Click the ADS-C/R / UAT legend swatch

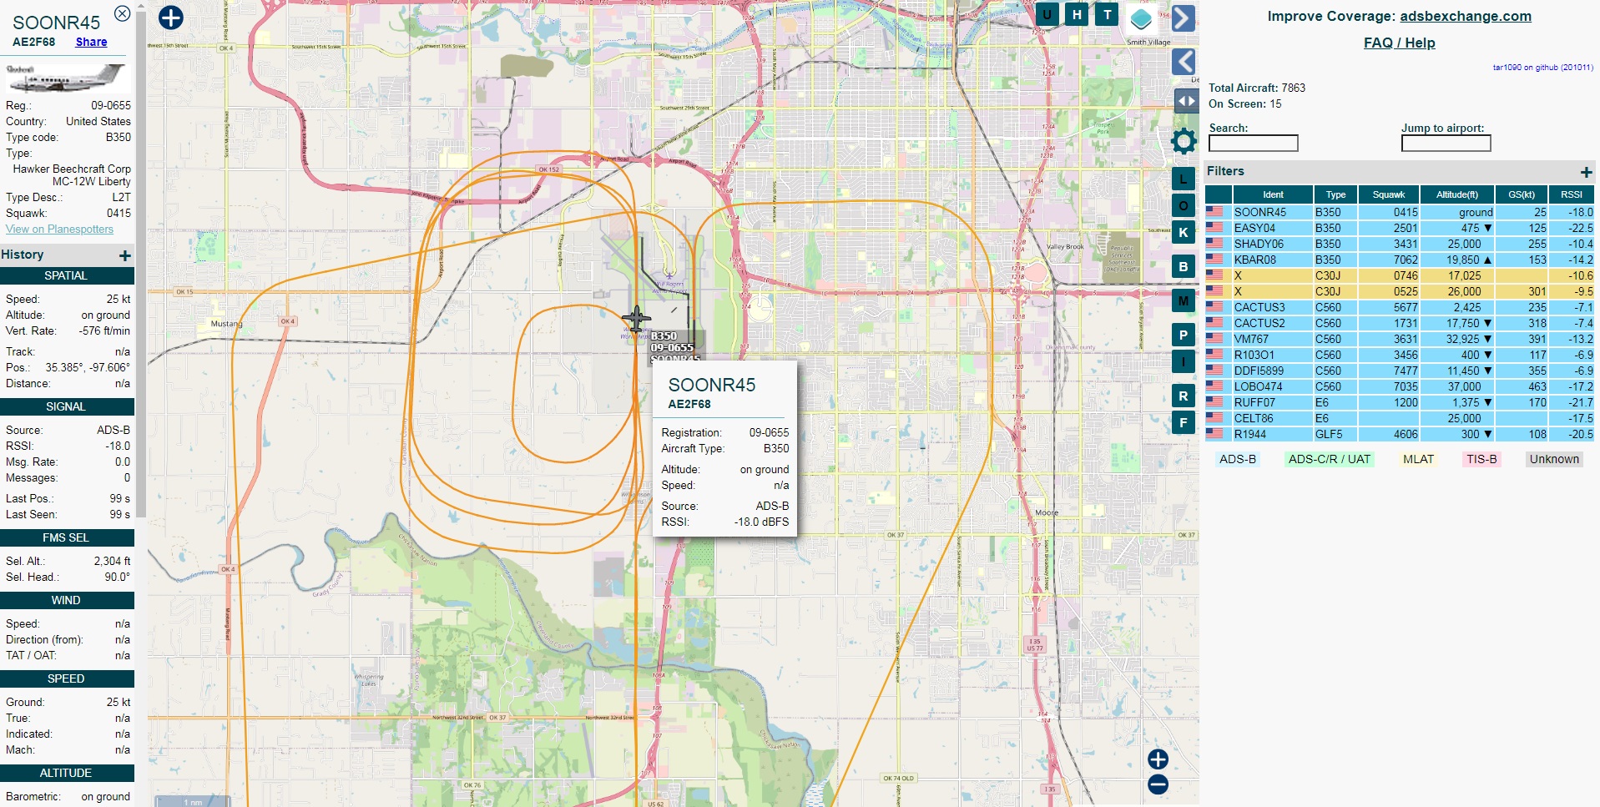pos(1329,459)
